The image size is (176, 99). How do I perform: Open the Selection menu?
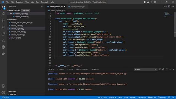pyautogui.click(x=20, y=2)
